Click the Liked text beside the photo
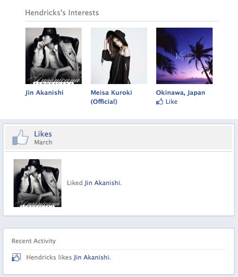The width and height of the screenshot is (238, 277). pyautogui.click(x=75, y=183)
